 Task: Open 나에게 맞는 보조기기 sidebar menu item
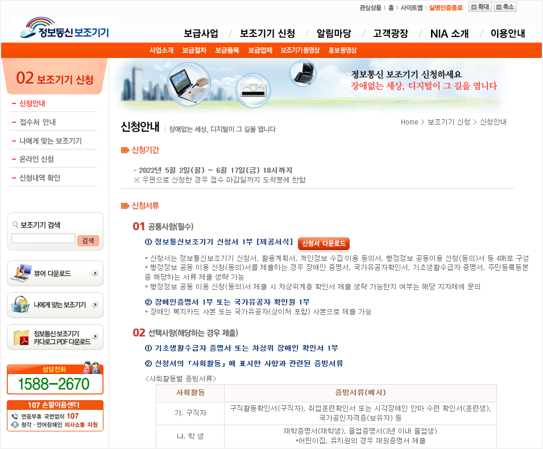pos(51,141)
